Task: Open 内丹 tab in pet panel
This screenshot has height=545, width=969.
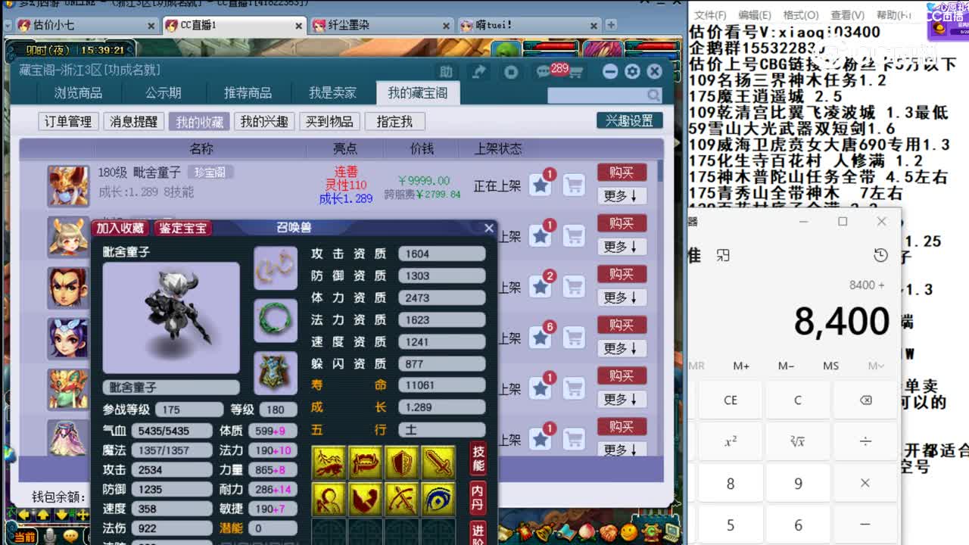Action: (x=478, y=497)
